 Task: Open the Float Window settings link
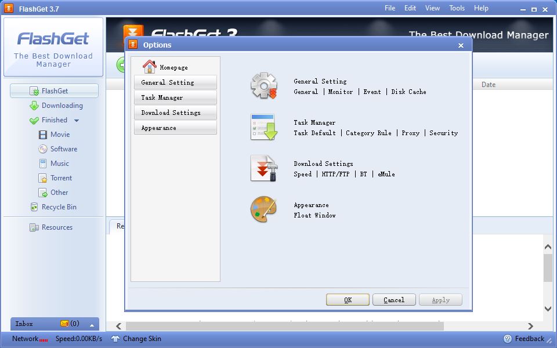tap(314, 216)
